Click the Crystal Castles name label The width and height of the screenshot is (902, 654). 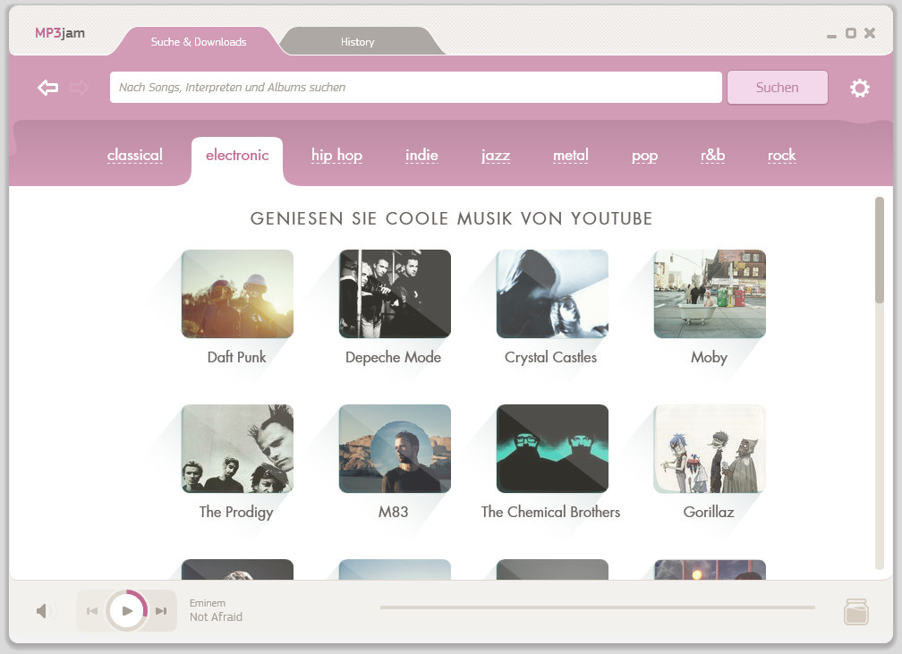(x=550, y=357)
